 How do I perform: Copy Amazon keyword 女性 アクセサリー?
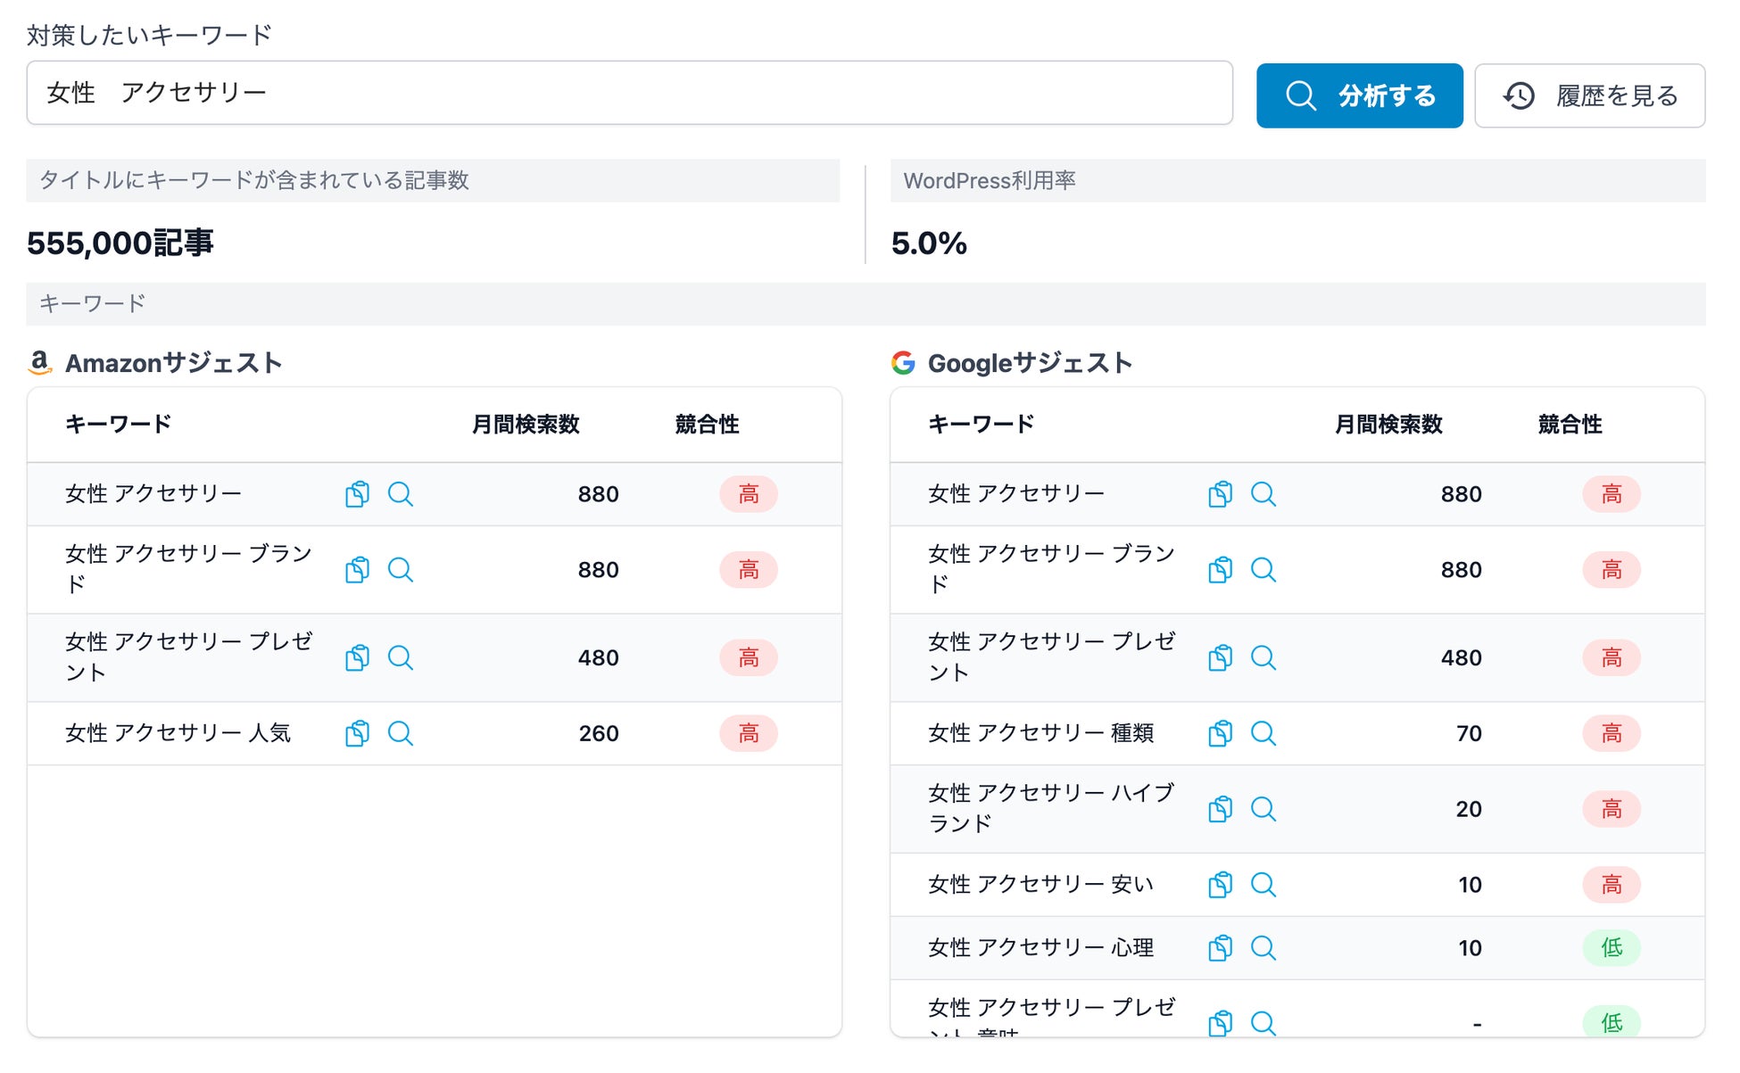click(357, 494)
